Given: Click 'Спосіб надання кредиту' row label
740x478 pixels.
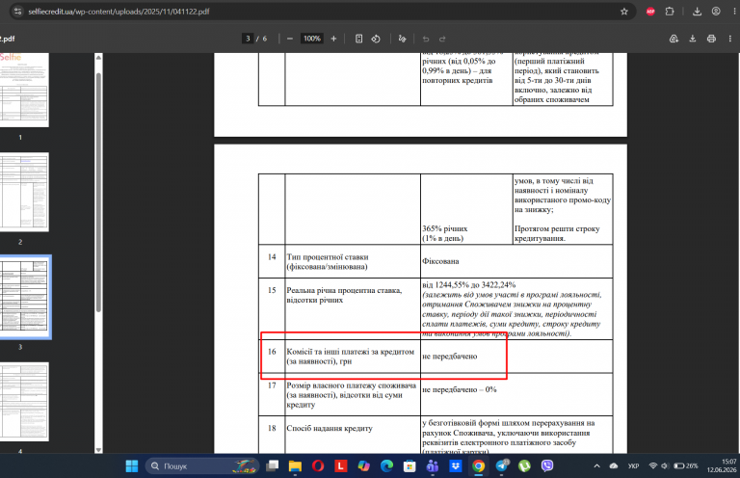Looking at the screenshot, I should coord(330,429).
